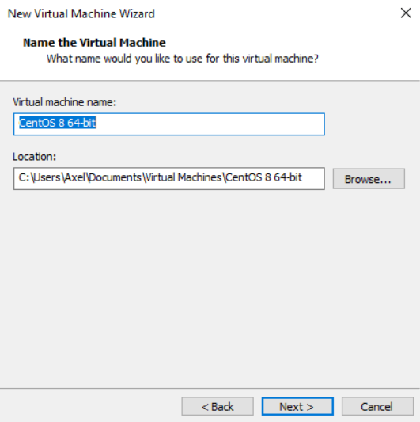Click the Next > button
420x422 pixels.
(x=297, y=406)
